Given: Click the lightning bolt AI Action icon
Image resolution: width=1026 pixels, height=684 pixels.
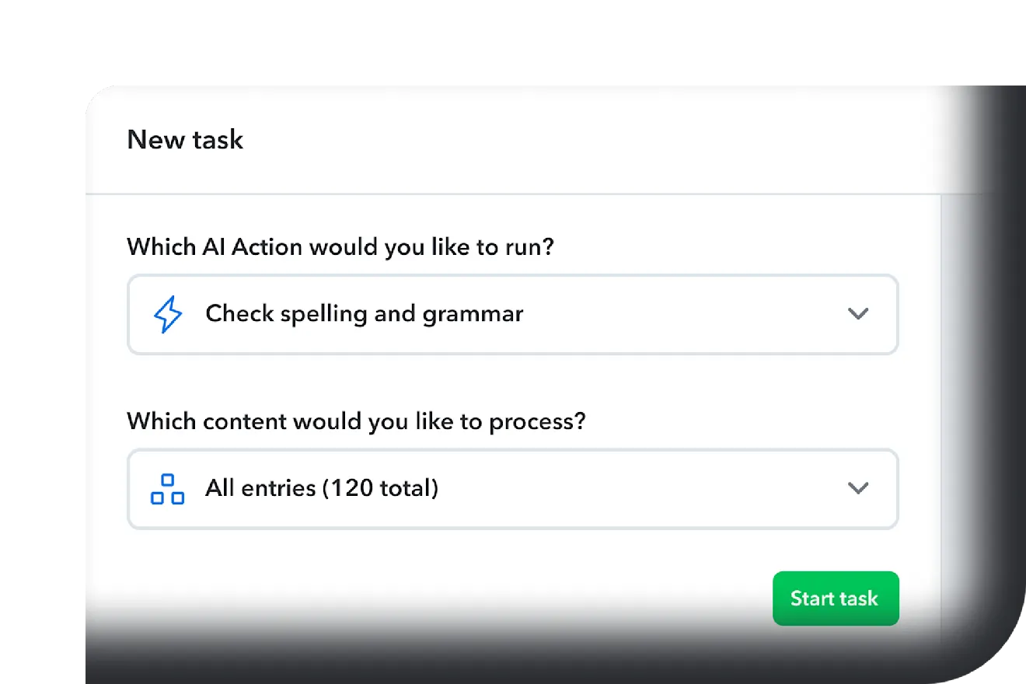Looking at the screenshot, I should coord(168,315).
